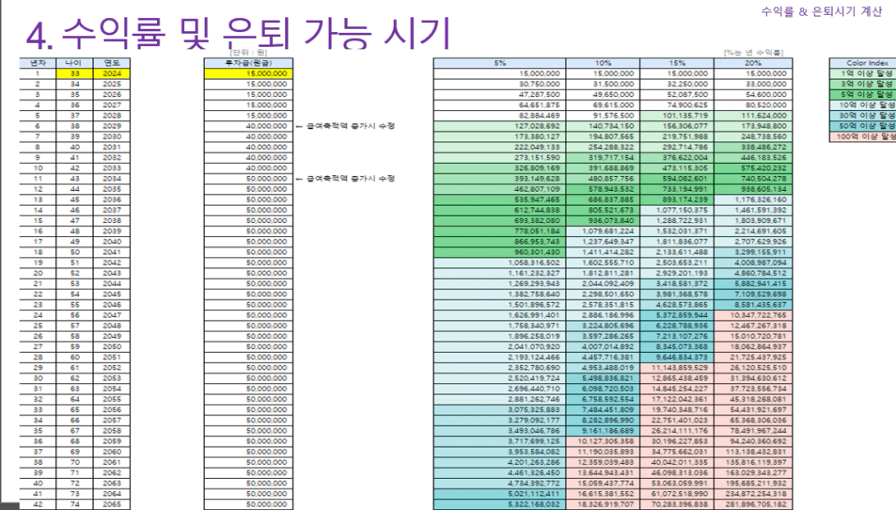Viewport: 896px width, 510px height.
Task: Select cell 111,624,000 in 20% column
Action: (753, 115)
